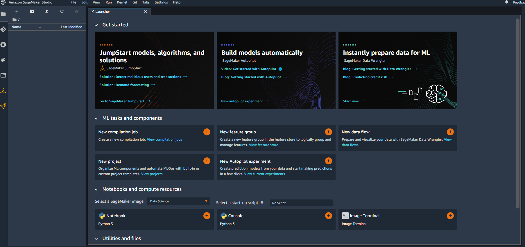The width and height of the screenshot is (525, 247).
Task: Open the open-tabs sidebar icon
Action: pos(3,75)
